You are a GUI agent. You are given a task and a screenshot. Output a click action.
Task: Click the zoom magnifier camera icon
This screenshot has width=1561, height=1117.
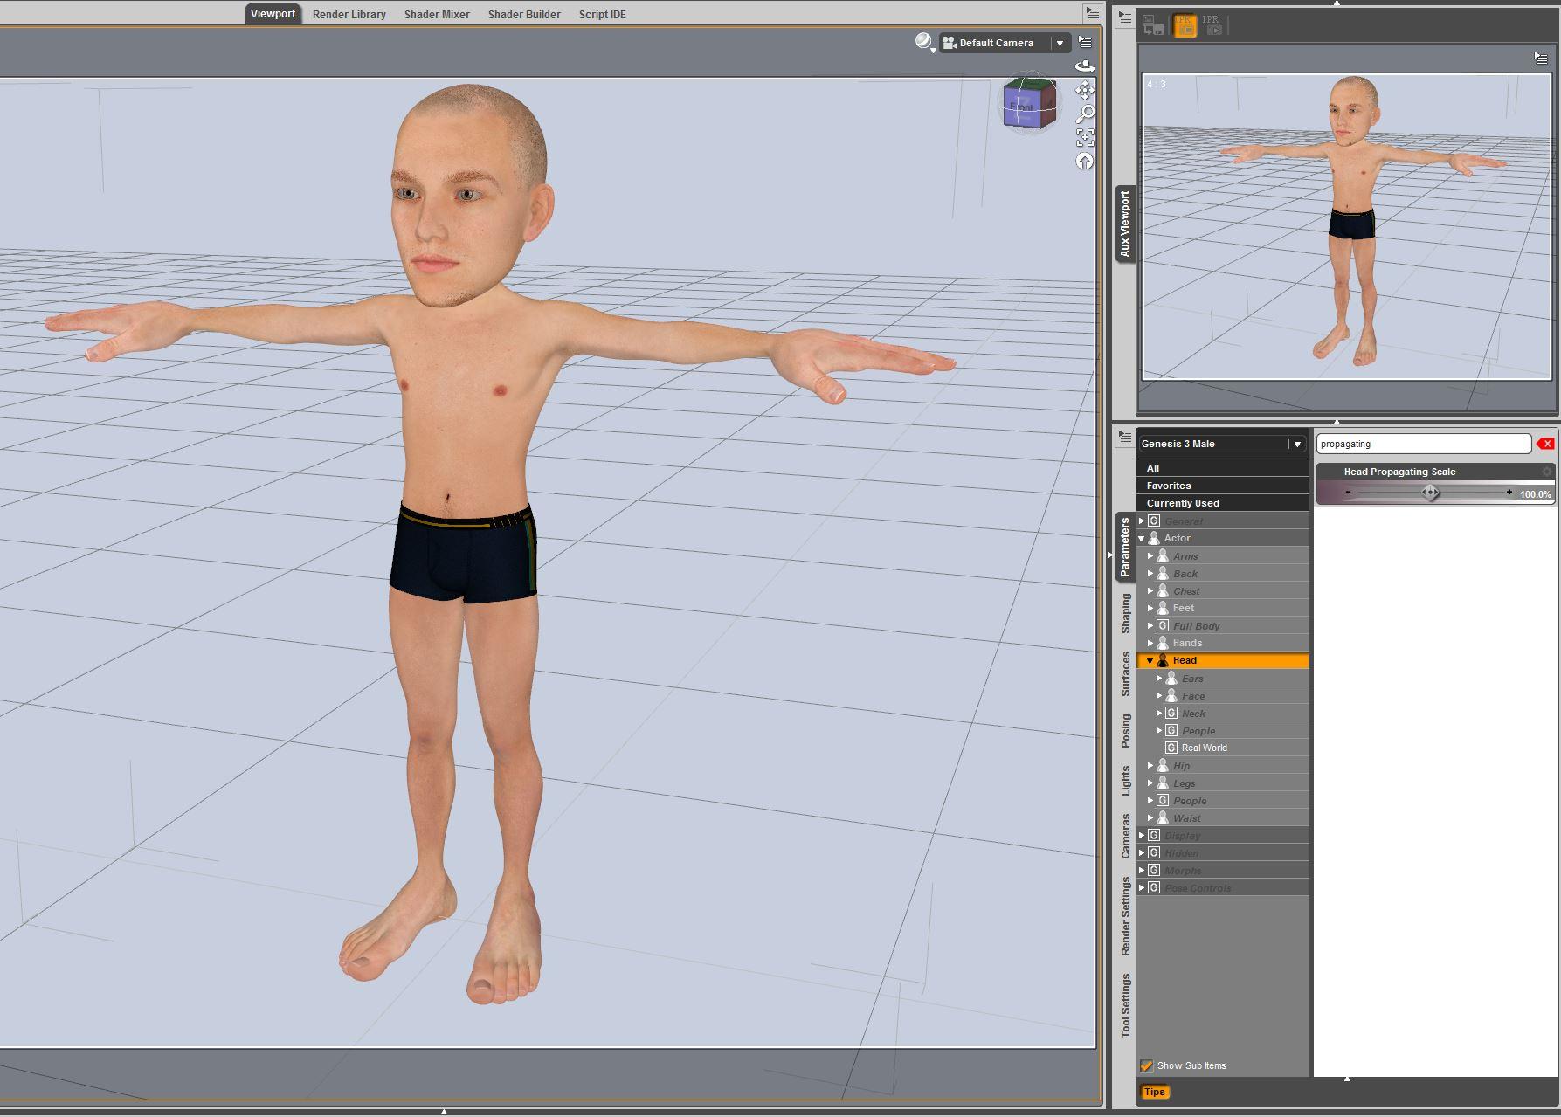[x=1085, y=114]
